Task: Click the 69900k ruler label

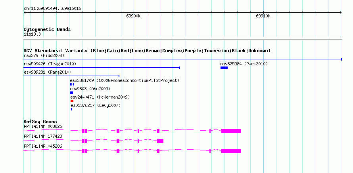Action: 133,16
